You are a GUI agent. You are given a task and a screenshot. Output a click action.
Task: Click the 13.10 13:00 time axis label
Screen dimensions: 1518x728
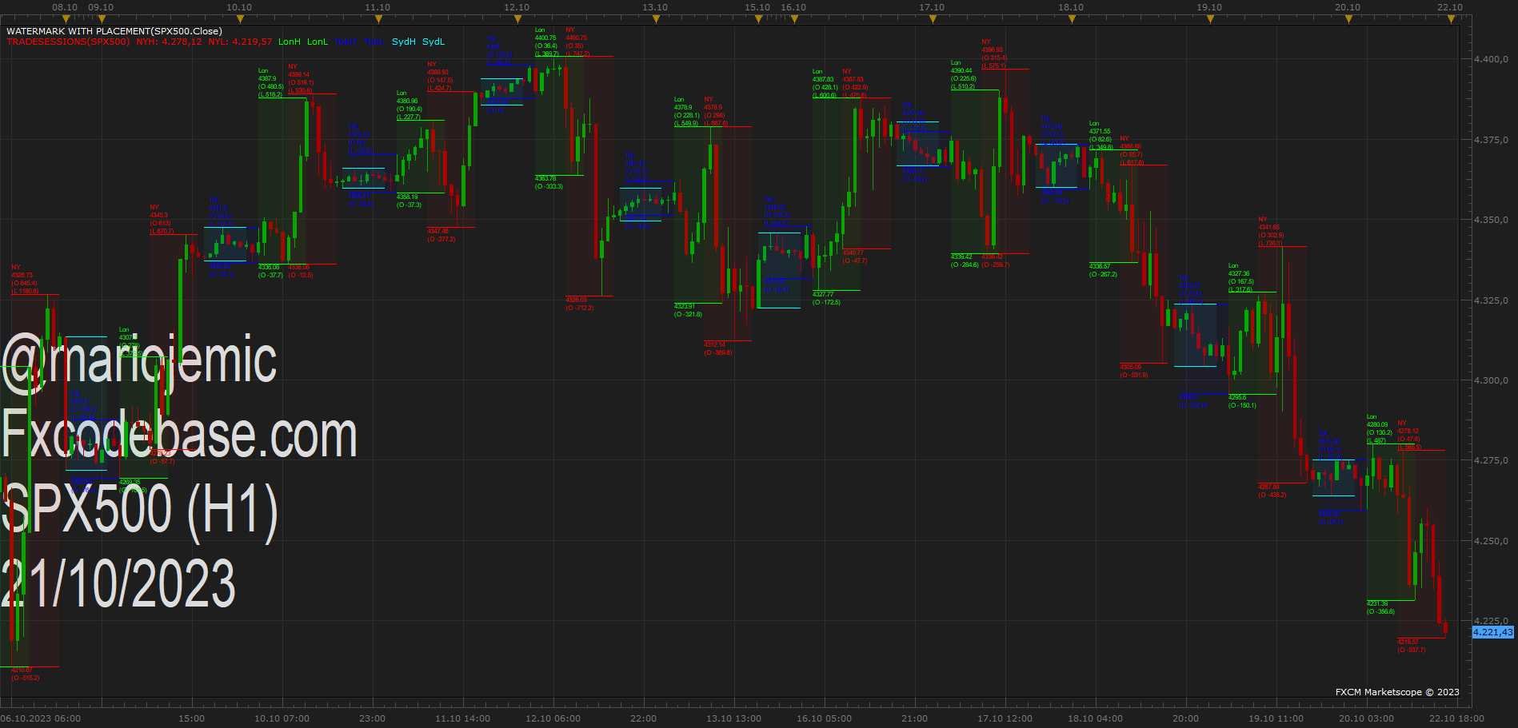[733, 718]
